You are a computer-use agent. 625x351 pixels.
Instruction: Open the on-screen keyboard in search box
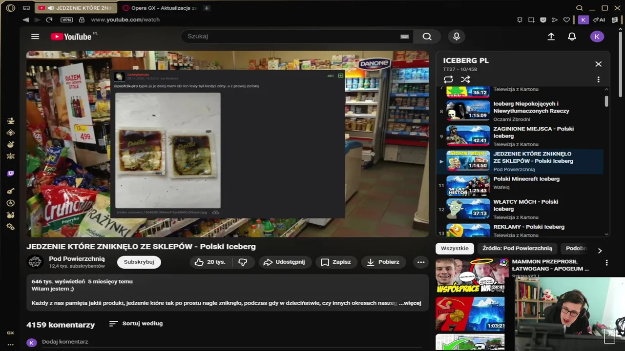tap(404, 37)
